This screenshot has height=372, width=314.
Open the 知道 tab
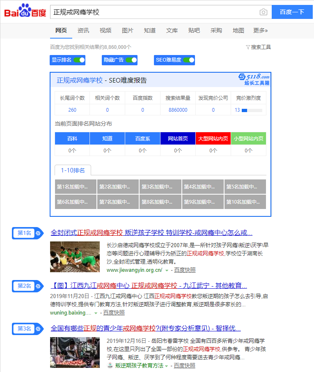[x=150, y=31]
